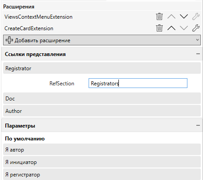Click into the RefSection input field
The height and width of the screenshot is (180, 203).
[138, 83]
